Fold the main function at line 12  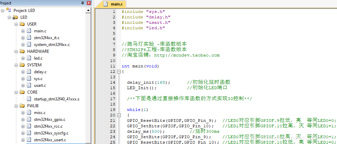(x=119, y=71)
